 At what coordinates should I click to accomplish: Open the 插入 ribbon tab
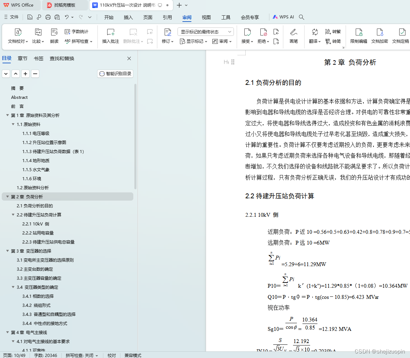pos(128,17)
